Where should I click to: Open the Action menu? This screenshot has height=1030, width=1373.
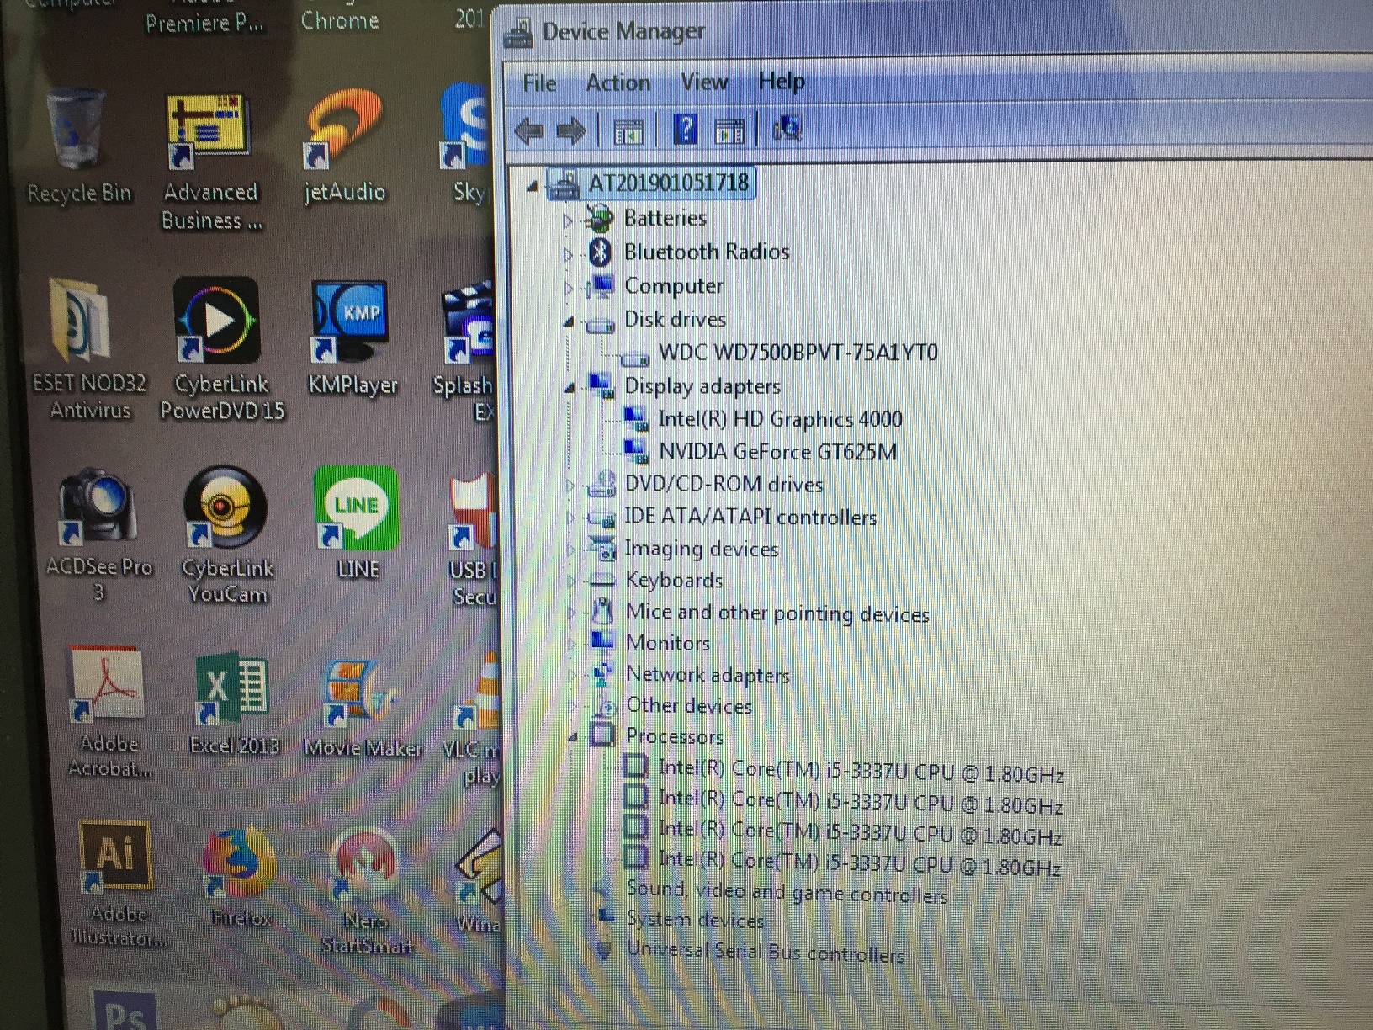point(618,82)
